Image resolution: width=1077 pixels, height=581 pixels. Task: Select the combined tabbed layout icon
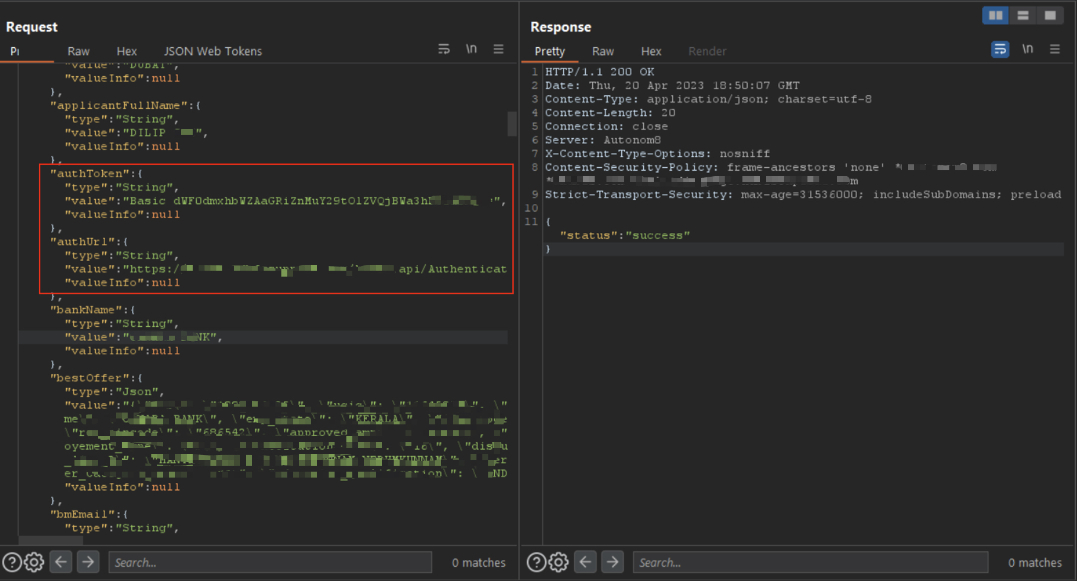point(1050,15)
